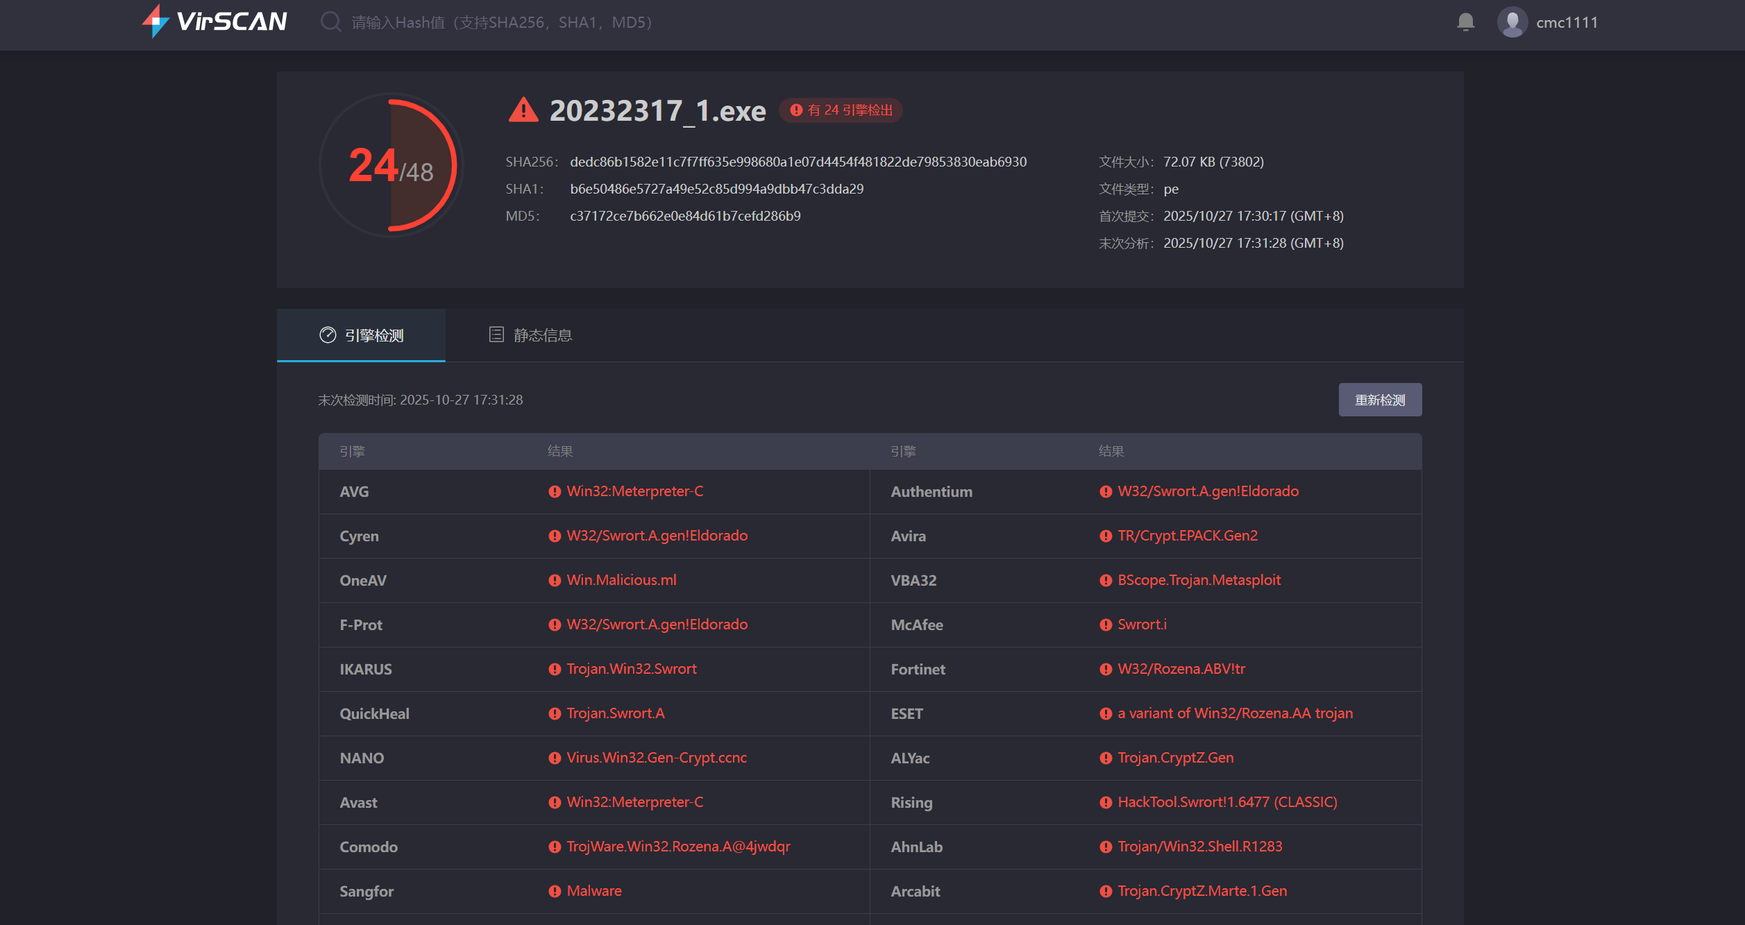Click the search magnifier icon
Screen dimensions: 1745x925
tap(330, 22)
